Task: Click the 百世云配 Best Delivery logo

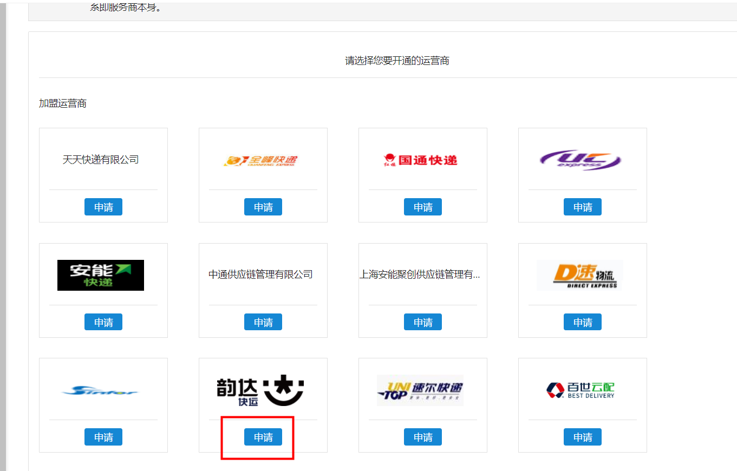Action: pos(580,390)
